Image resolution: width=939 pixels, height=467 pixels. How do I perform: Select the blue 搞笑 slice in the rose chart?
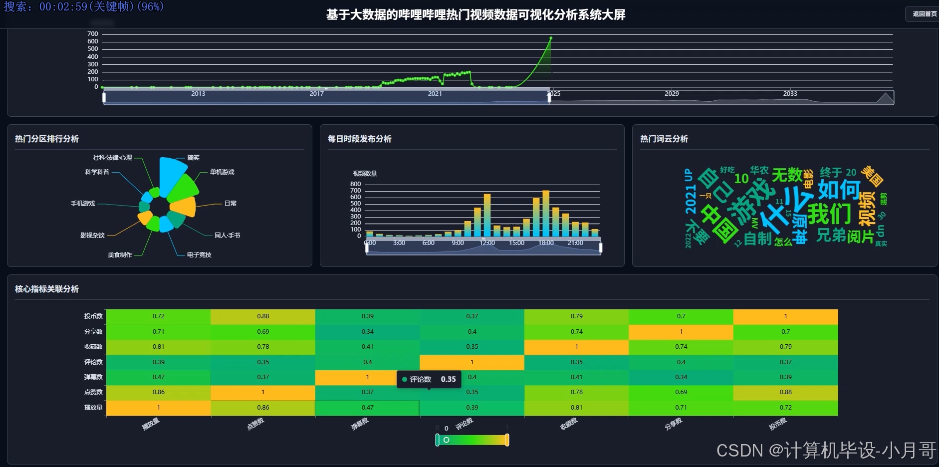pyautogui.click(x=171, y=176)
